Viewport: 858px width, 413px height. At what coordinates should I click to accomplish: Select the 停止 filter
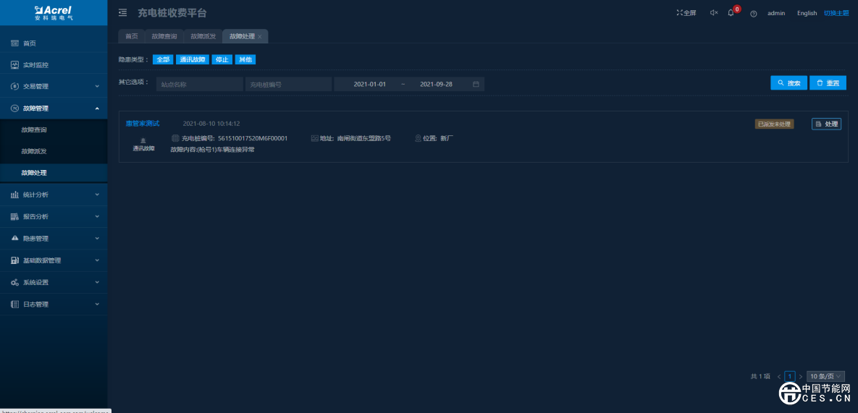[x=222, y=59]
